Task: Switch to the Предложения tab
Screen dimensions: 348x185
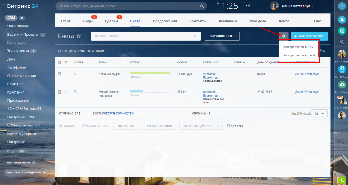Action: coord(165,21)
